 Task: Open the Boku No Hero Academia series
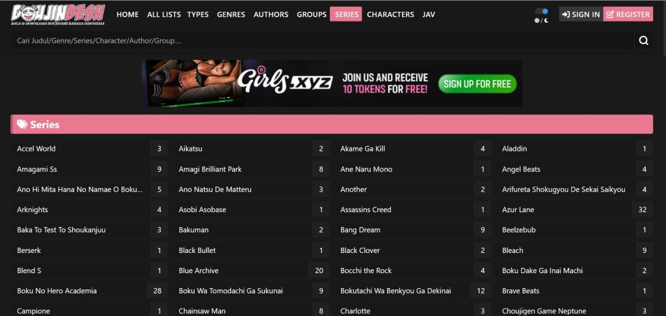point(57,291)
